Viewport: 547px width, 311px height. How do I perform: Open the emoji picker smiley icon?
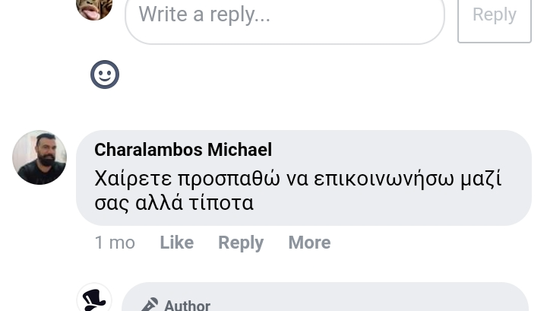[105, 75]
